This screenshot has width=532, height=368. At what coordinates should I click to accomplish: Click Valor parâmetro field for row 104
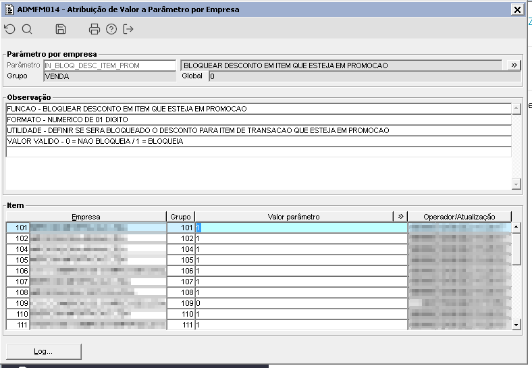coord(301,249)
